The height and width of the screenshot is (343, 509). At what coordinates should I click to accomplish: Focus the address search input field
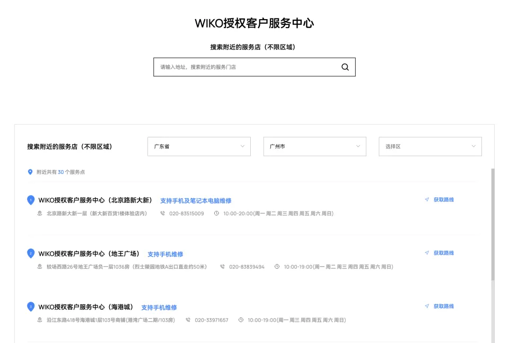point(247,67)
